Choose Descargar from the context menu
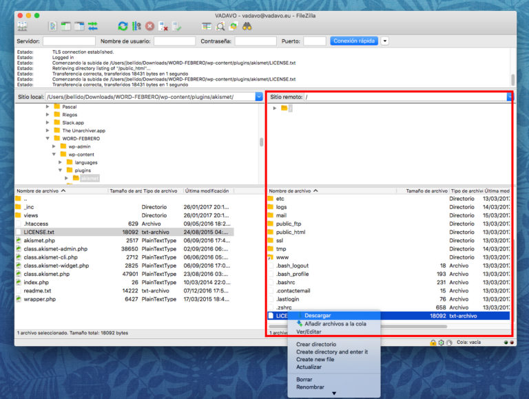The height and width of the screenshot is (399, 529). (318, 316)
